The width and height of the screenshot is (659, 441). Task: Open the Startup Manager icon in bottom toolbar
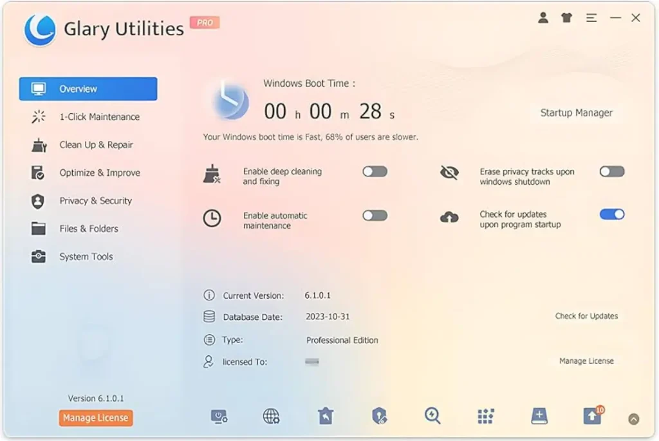tap(219, 416)
